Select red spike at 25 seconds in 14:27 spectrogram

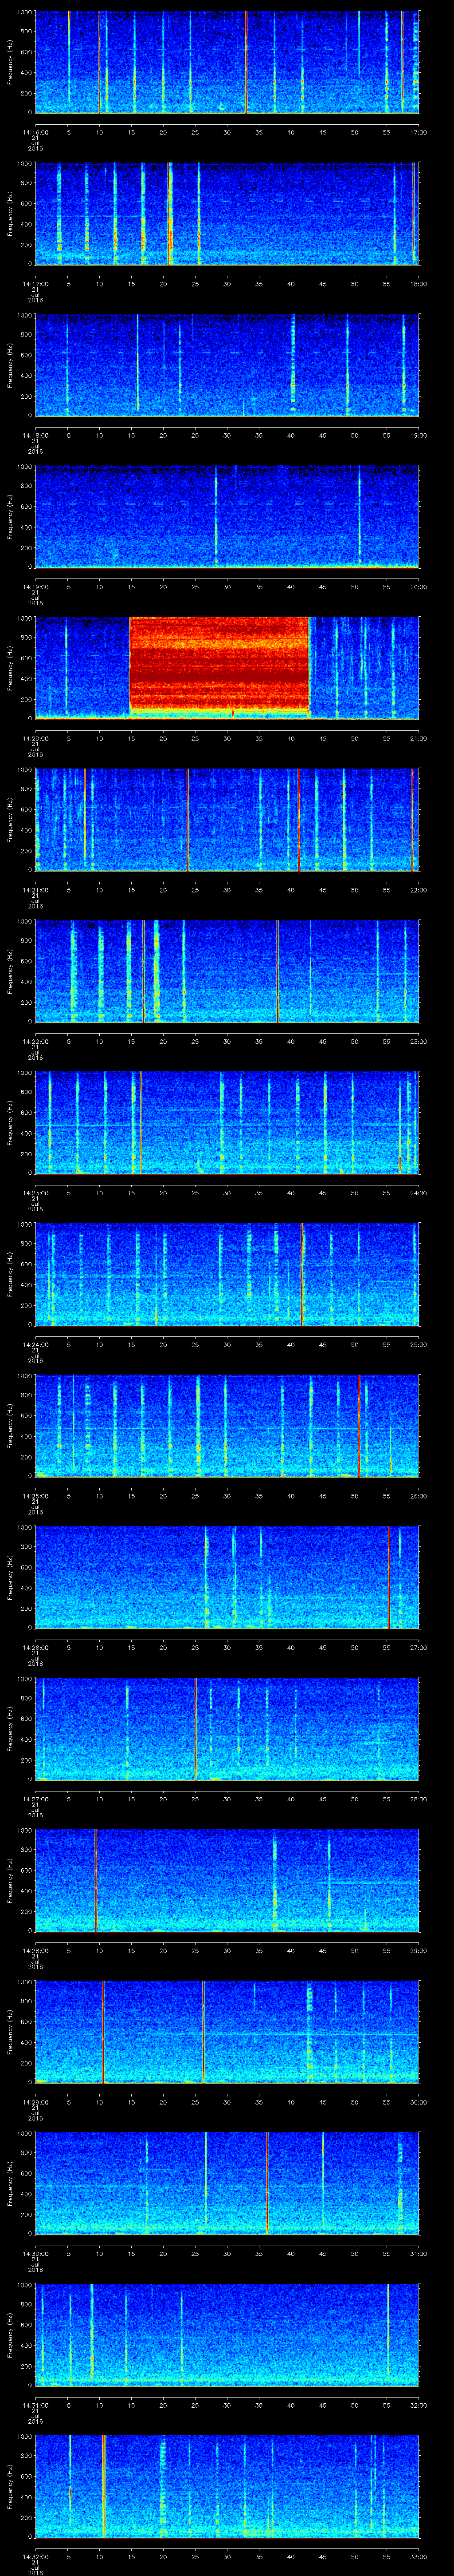click(196, 1728)
